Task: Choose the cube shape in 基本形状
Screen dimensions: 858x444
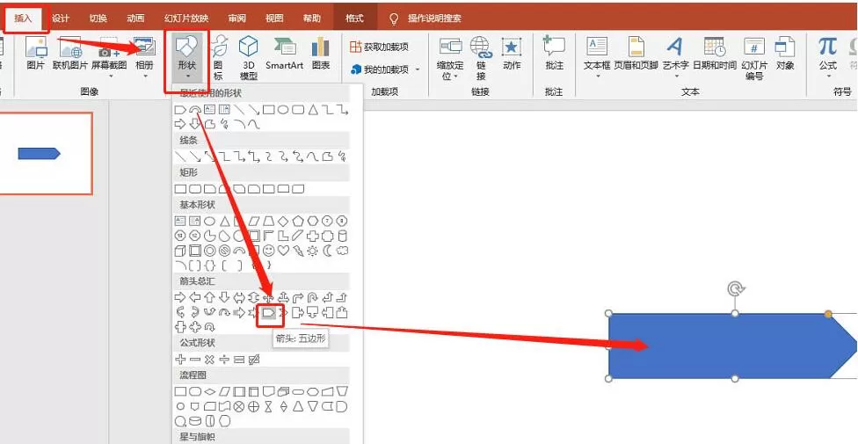Action: click(x=180, y=251)
